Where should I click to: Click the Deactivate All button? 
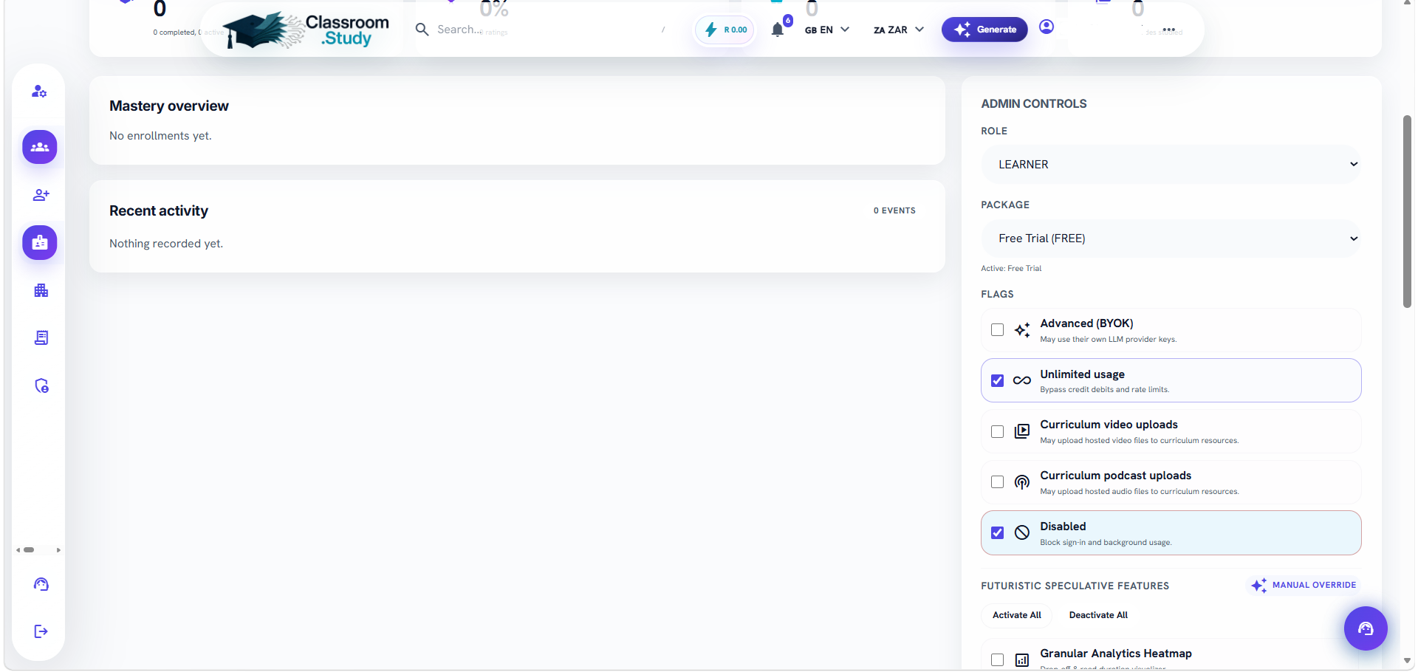1098,615
